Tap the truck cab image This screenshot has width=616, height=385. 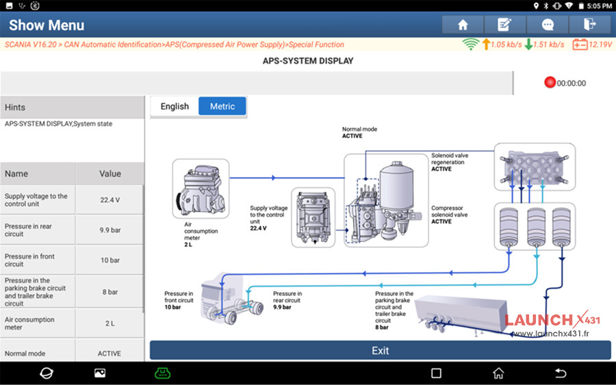(x=231, y=299)
